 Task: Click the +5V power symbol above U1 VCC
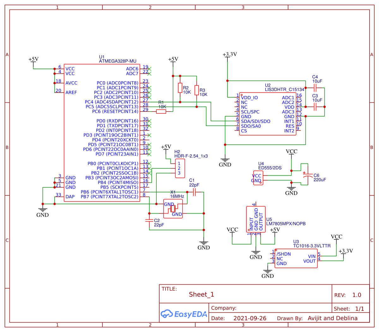click(33, 61)
